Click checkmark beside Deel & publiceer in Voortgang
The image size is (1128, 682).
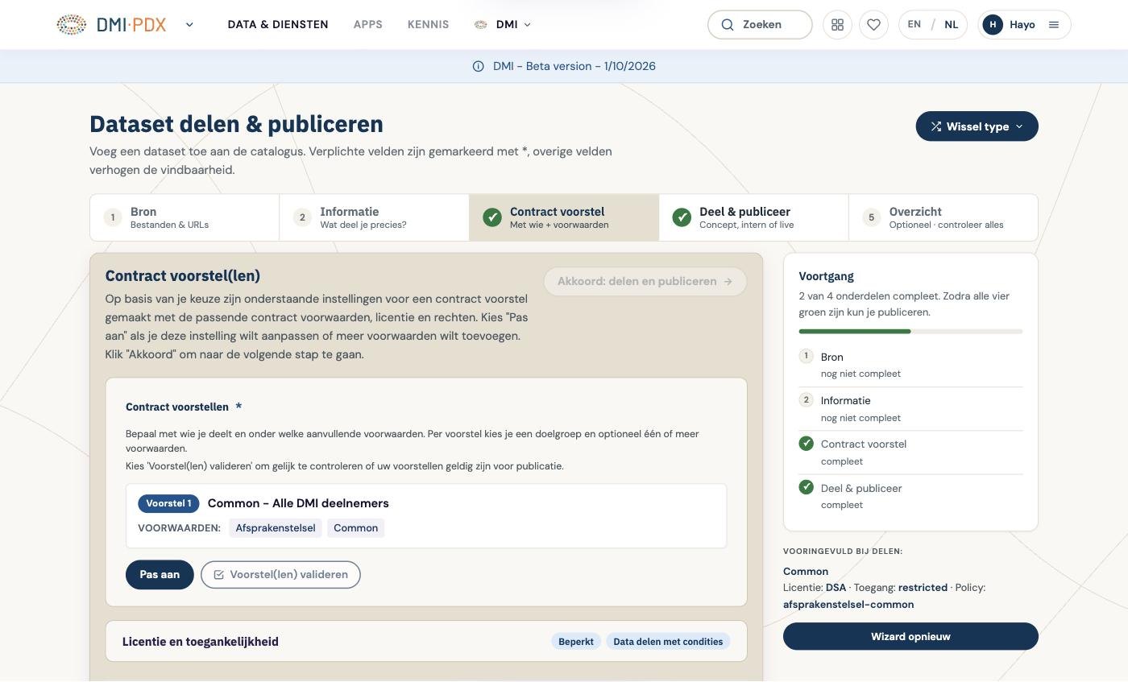tap(806, 487)
